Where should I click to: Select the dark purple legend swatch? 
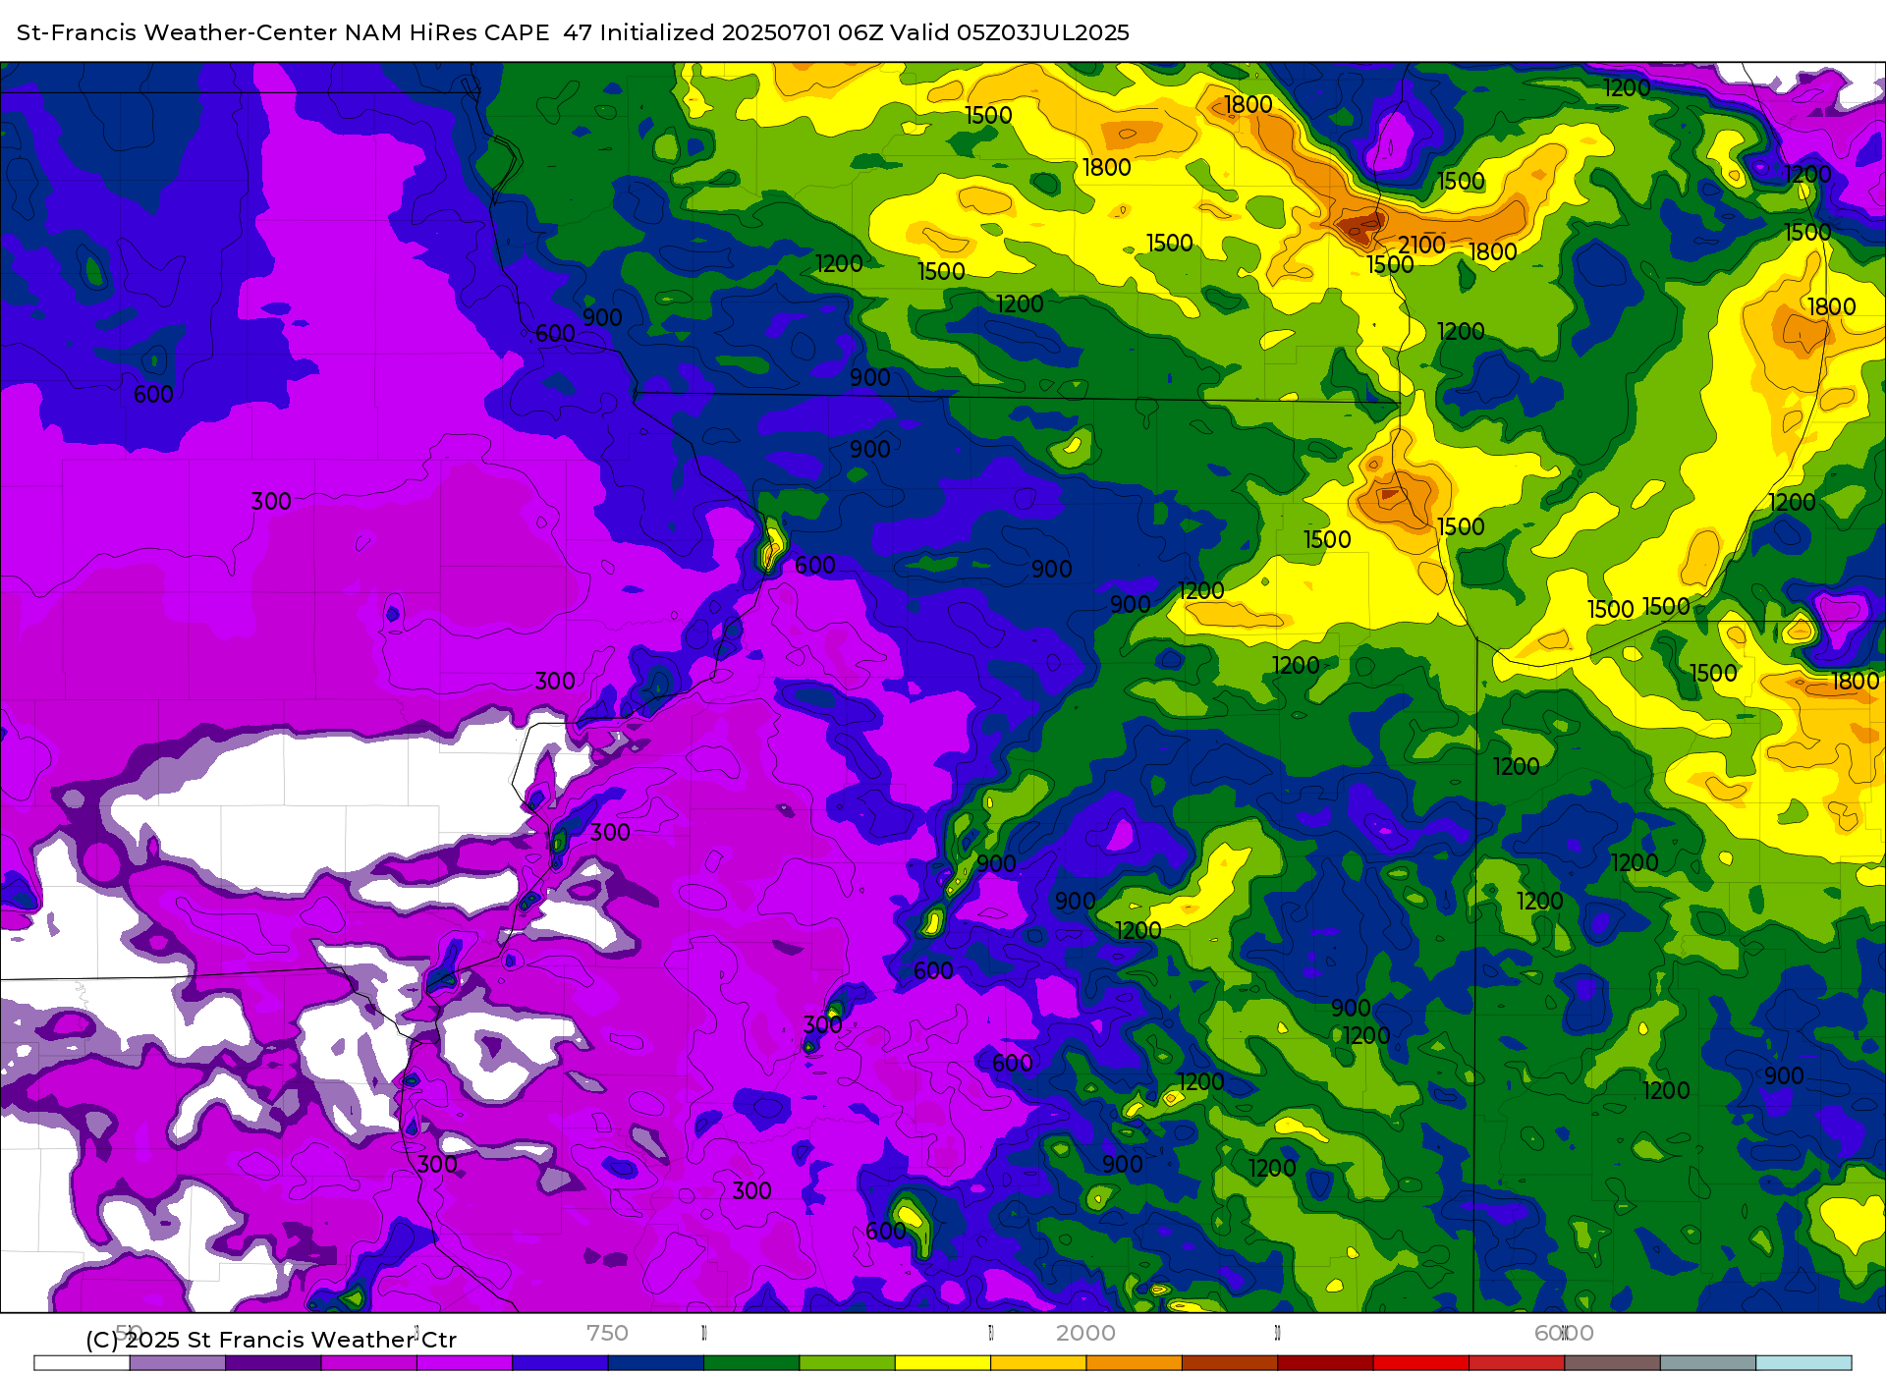click(273, 1363)
